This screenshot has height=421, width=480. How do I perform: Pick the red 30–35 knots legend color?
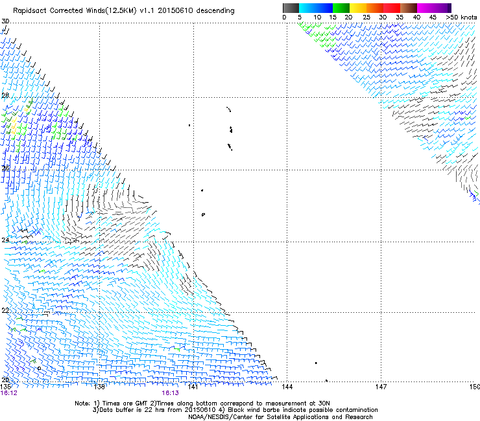point(392,8)
